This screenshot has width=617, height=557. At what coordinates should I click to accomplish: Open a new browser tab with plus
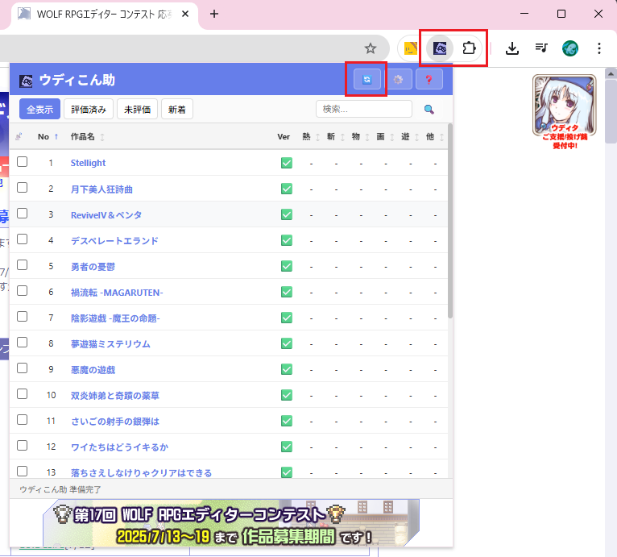214,15
